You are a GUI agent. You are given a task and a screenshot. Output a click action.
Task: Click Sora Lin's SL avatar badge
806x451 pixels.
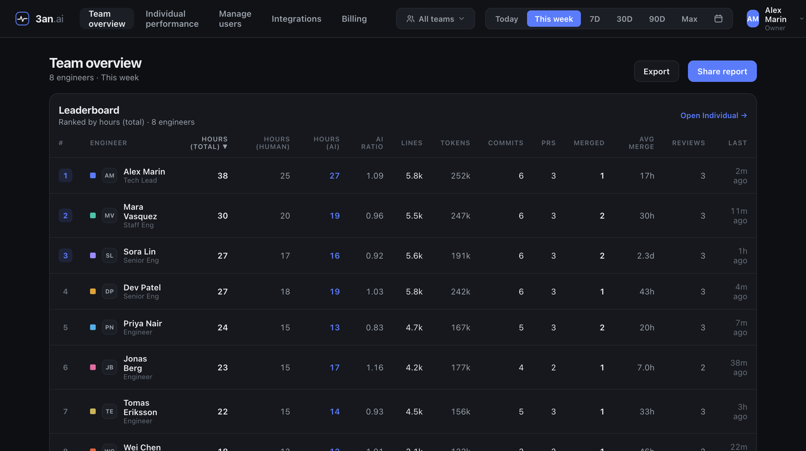click(110, 255)
